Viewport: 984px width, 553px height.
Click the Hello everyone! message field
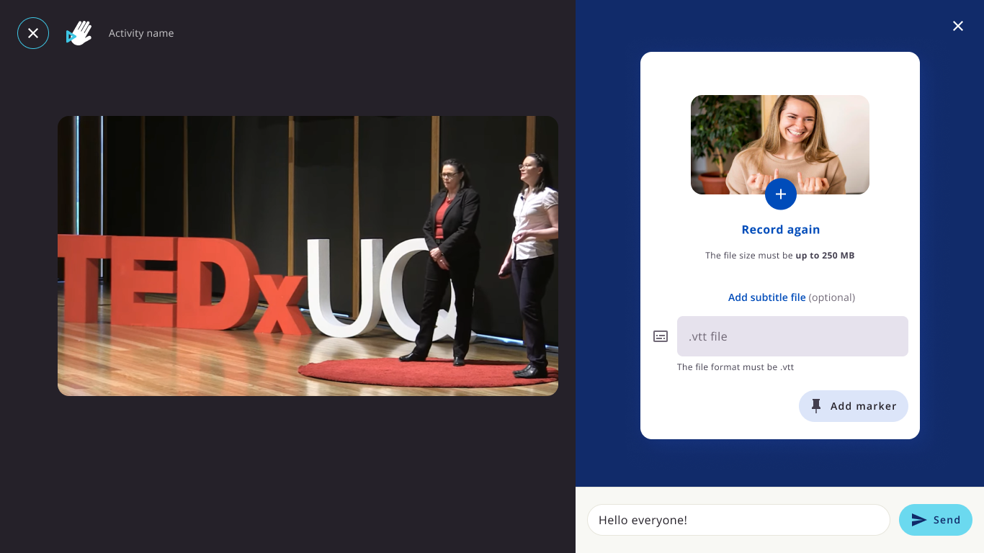point(738,520)
